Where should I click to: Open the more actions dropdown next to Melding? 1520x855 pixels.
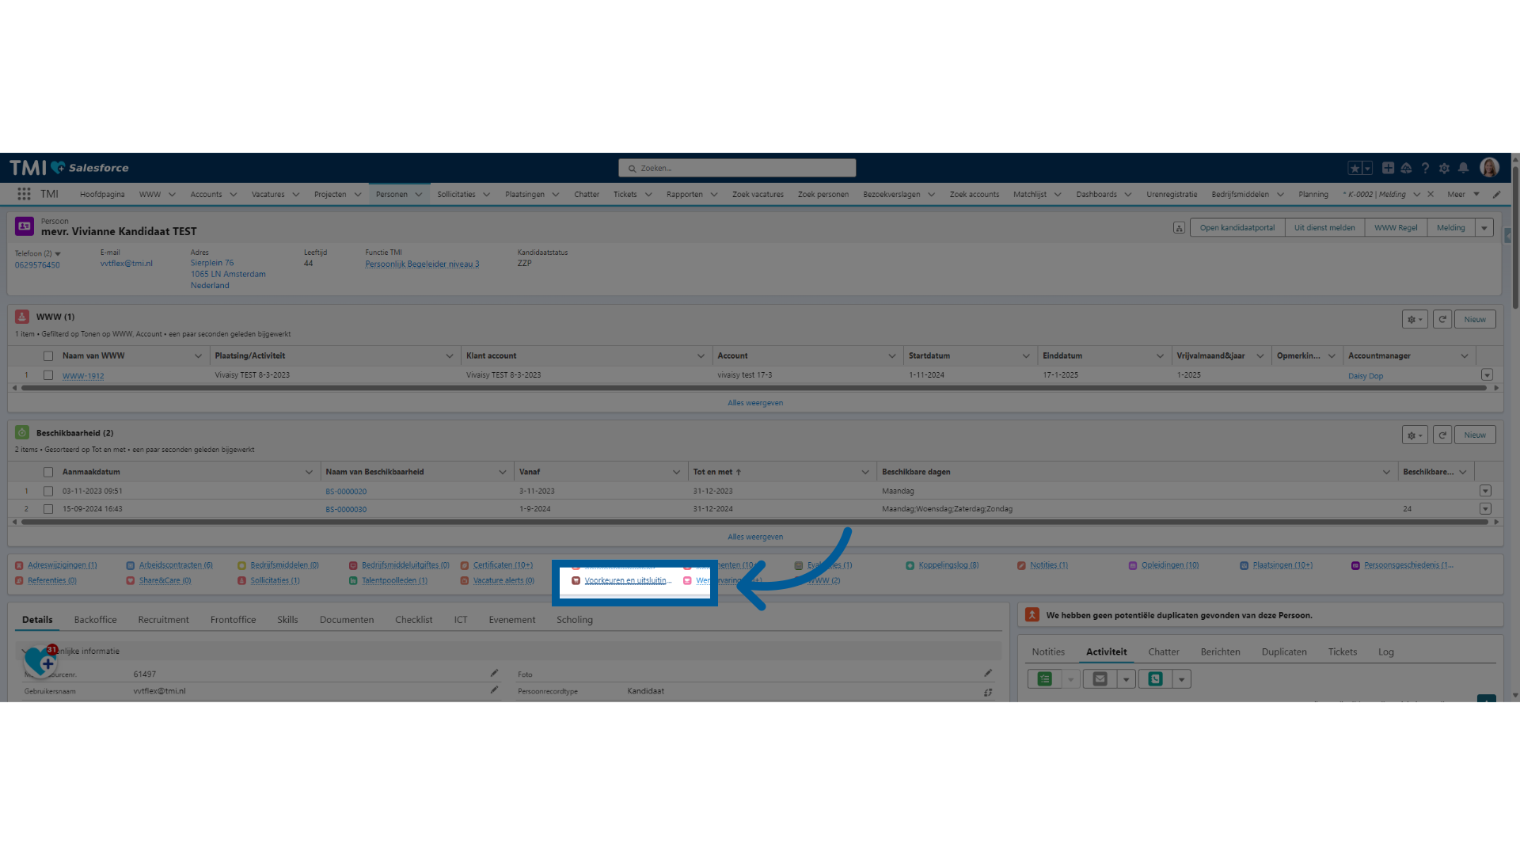1484,228
